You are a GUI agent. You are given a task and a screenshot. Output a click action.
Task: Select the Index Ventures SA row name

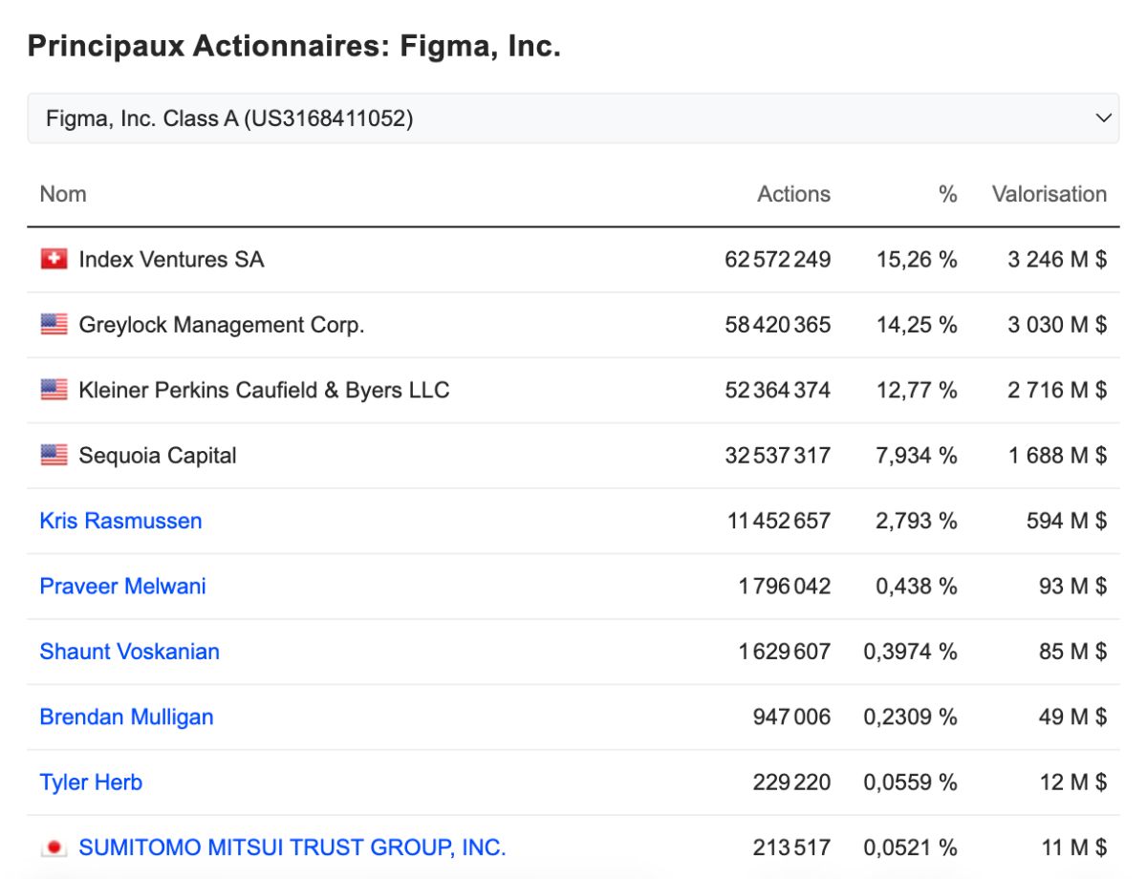tap(171, 259)
